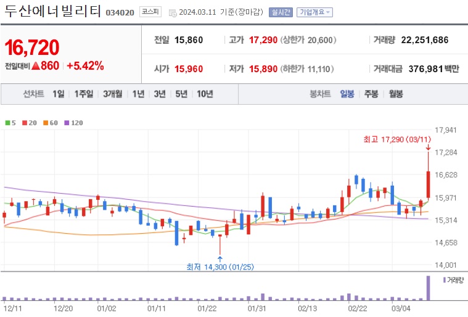Image resolution: width=468 pixels, height=317 pixels.
Task: Click the 14,001 price axis label
Action: 446,265
